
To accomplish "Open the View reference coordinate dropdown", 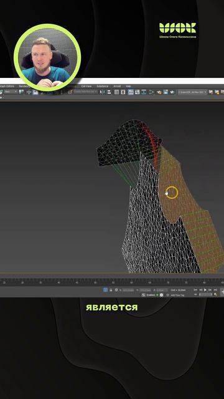I will [10, 92].
